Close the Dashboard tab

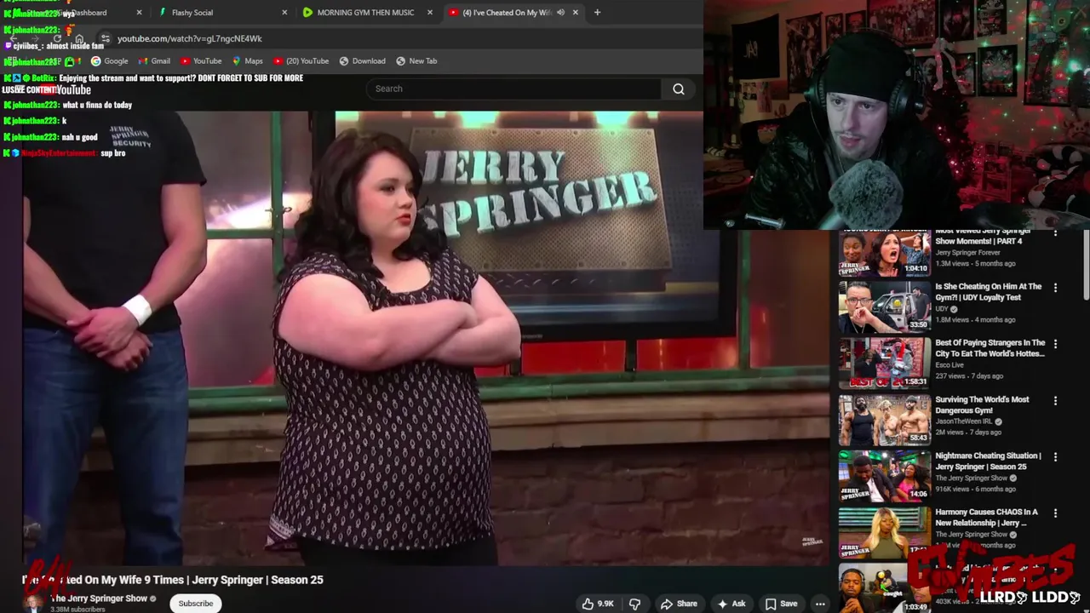tap(139, 13)
